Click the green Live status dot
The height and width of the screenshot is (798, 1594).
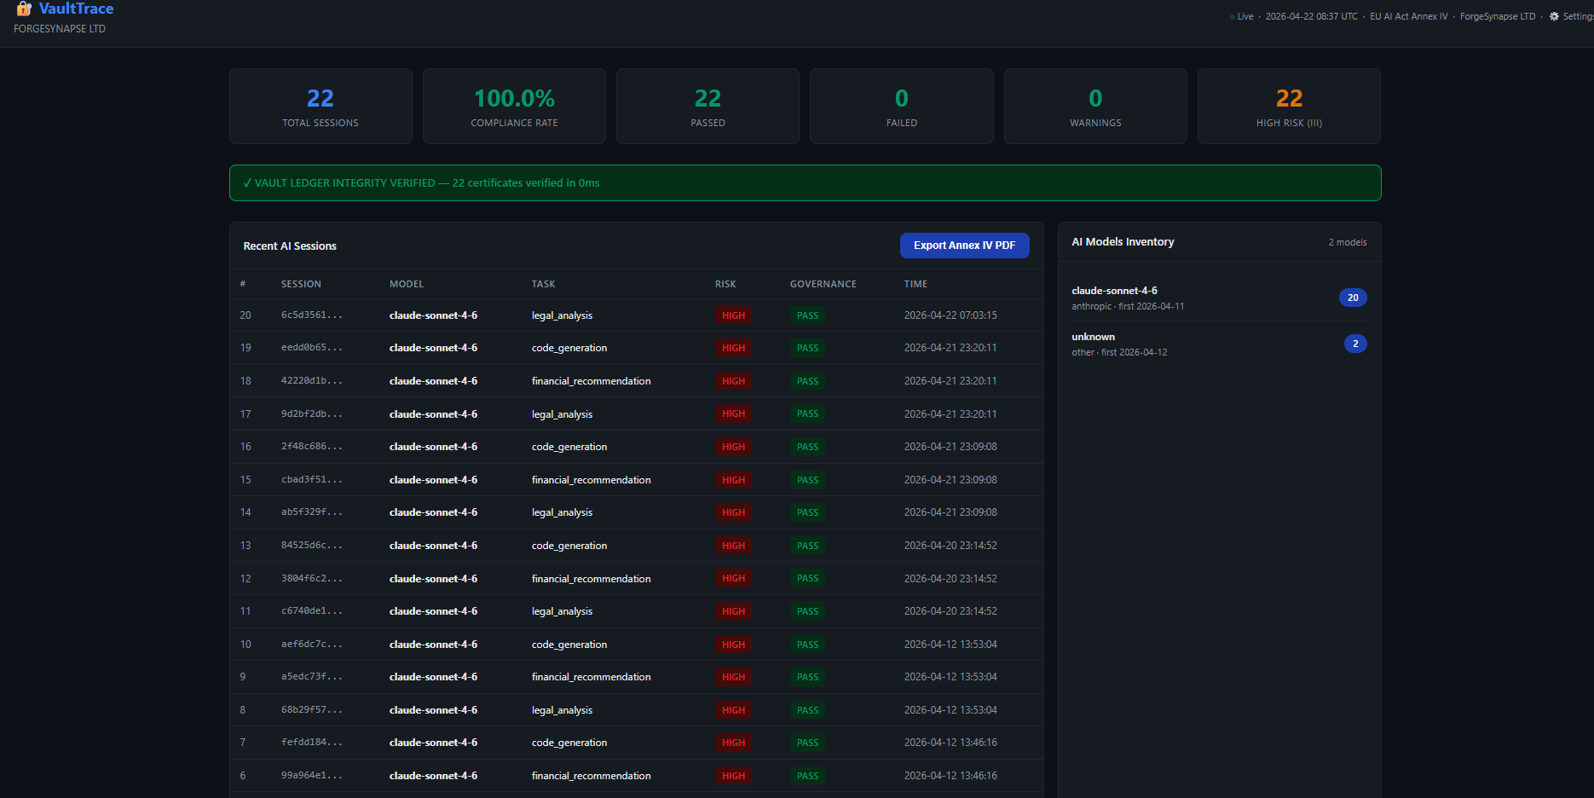point(1232,17)
